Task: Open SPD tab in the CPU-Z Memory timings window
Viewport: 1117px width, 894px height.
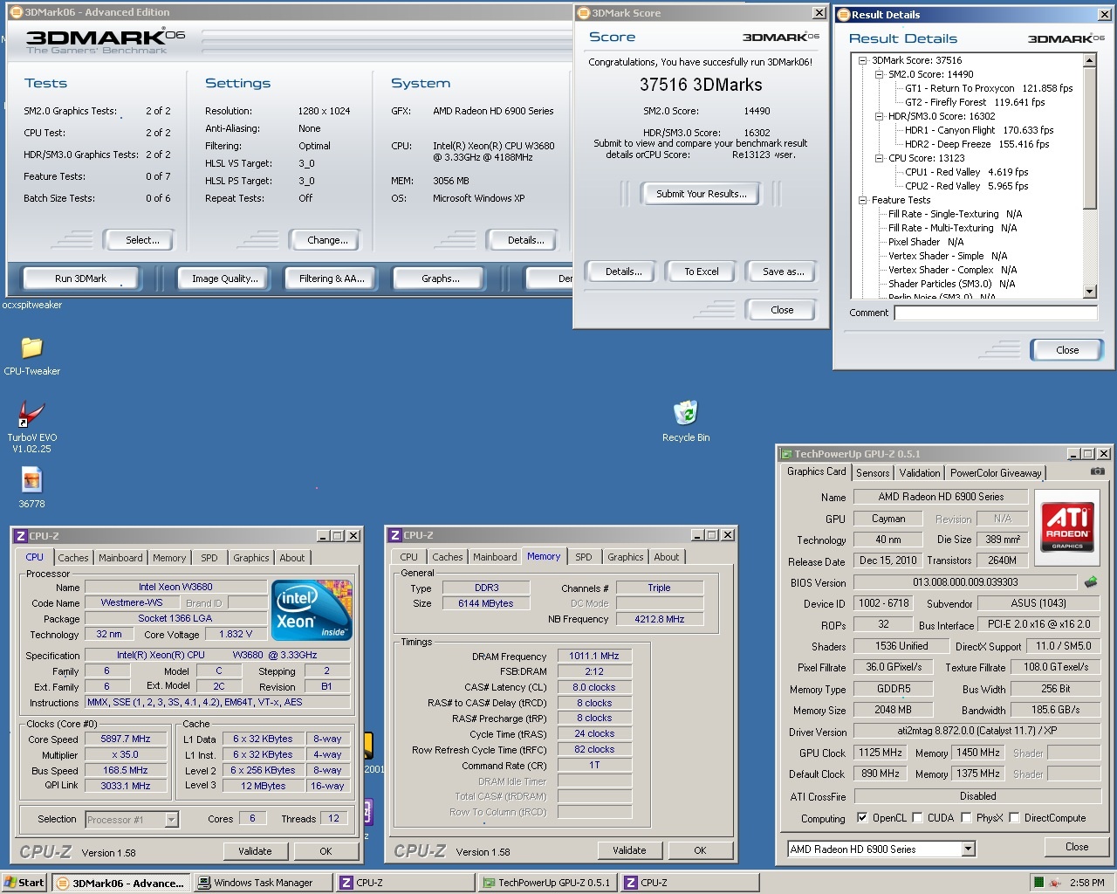Action: pyautogui.click(x=584, y=557)
